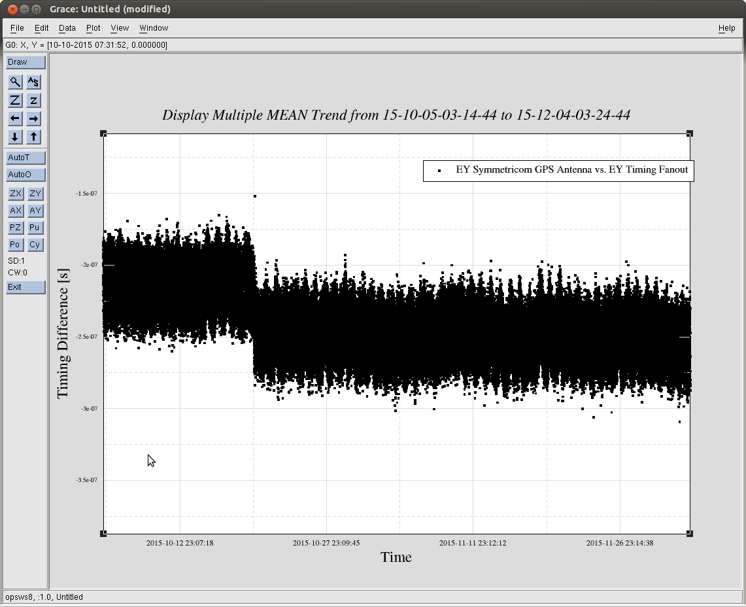Close the Grace window
The width and height of the screenshot is (746, 607).
(x=13, y=9)
